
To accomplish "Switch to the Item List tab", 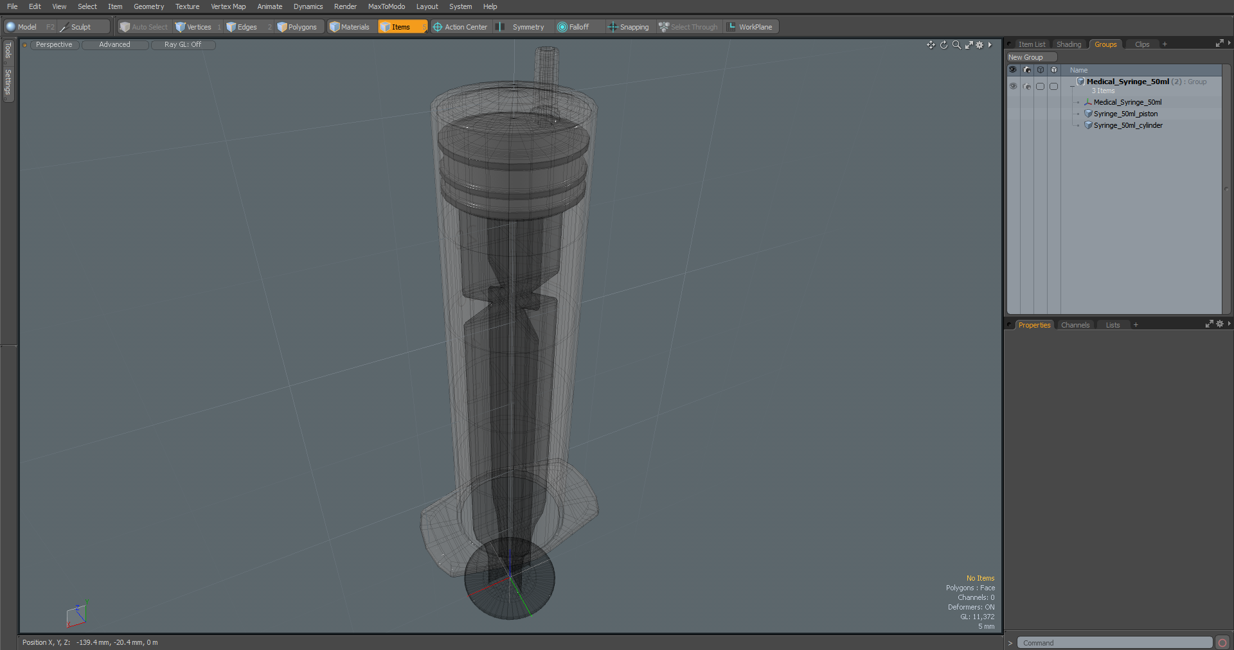I will click(x=1032, y=44).
